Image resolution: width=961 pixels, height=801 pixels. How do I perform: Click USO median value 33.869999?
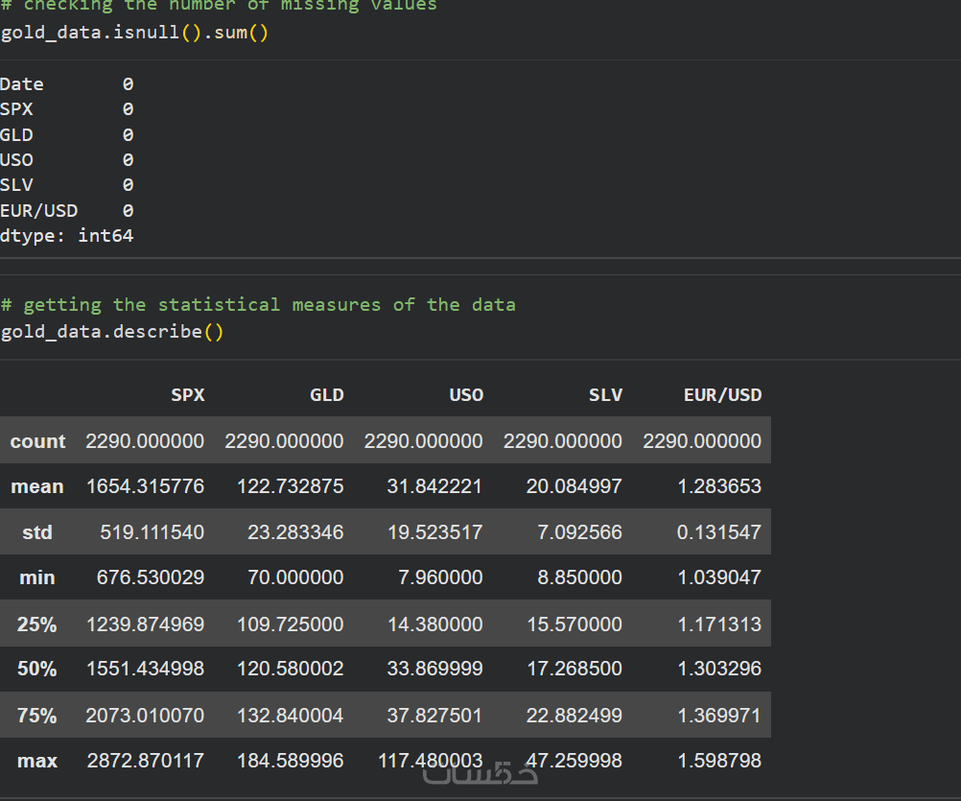coord(434,668)
